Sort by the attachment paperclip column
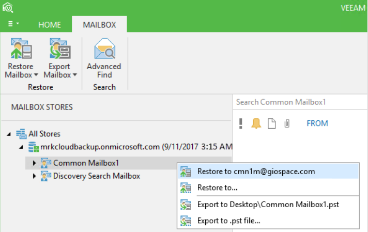The height and width of the screenshot is (232, 368). coord(287,123)
